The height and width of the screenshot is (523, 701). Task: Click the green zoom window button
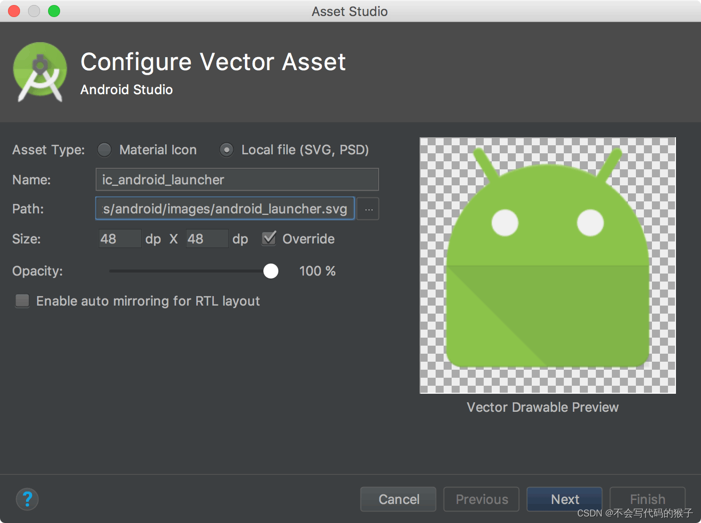click(x=54, y=11)
